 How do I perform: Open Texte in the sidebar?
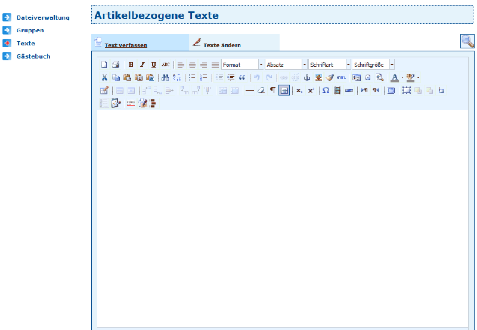(26, 43)
